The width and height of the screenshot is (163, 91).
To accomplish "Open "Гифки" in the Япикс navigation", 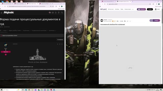I will [x=122, y=9].
